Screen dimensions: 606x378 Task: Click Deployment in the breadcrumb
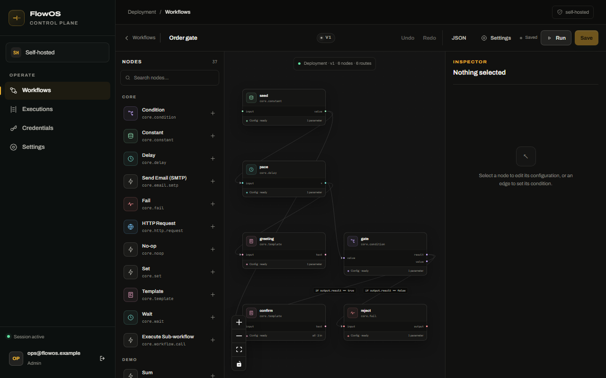[142, 12]
